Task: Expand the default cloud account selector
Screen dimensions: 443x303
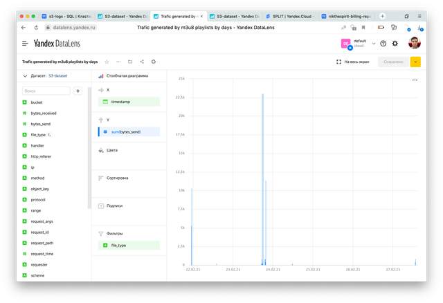Action: [x=374, y=43]
